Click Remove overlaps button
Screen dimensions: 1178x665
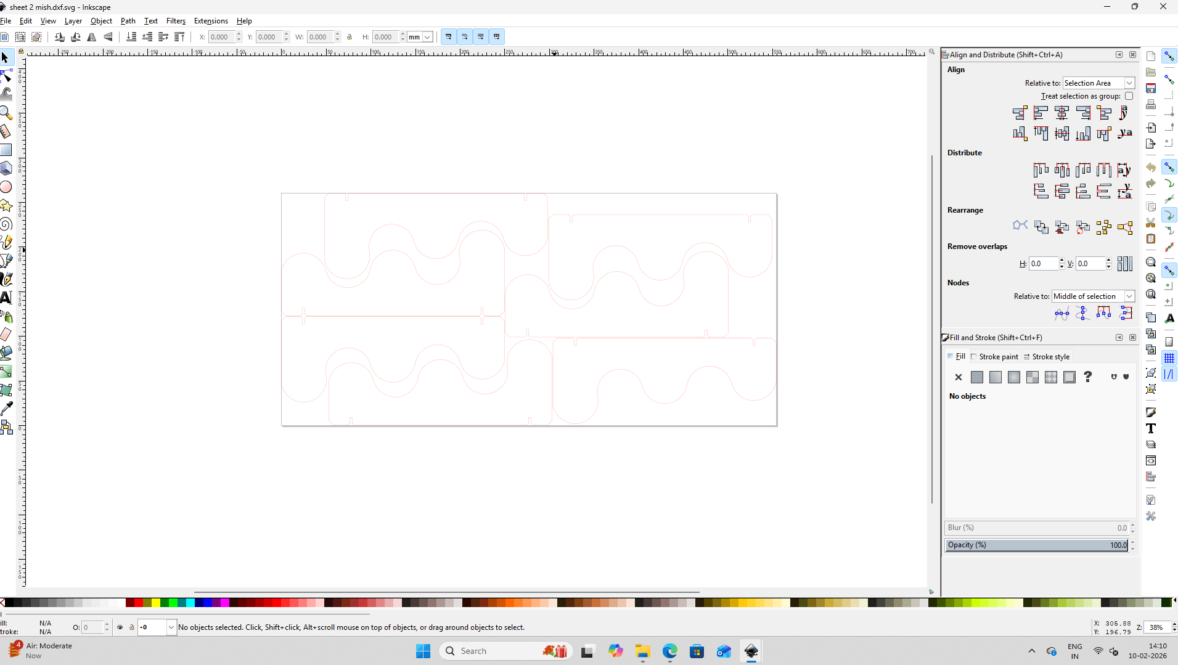(x=1125, y=264)
